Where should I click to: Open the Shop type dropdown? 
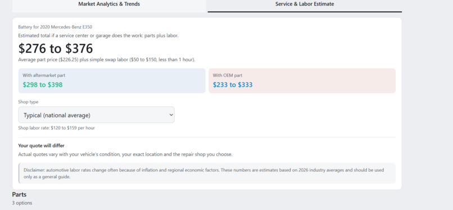(97, 115)
